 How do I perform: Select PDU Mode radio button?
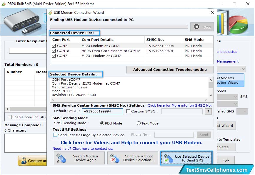(x=102, y=123)
